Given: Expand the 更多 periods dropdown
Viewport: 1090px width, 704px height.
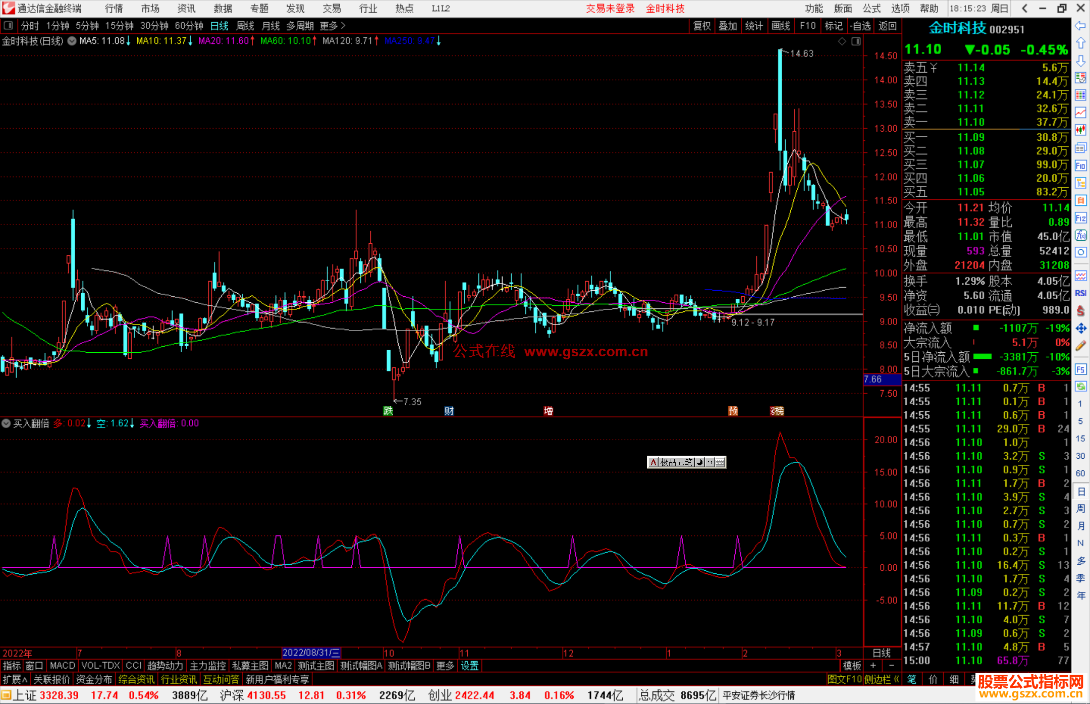Looking at the screenshot, I should tap(333, 26).
